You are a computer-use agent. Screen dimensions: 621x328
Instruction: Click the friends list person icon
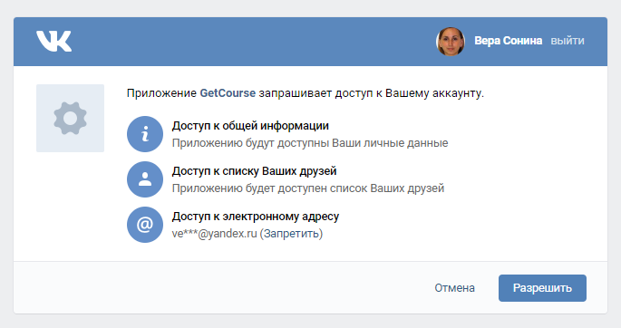[x=145, y=179]
